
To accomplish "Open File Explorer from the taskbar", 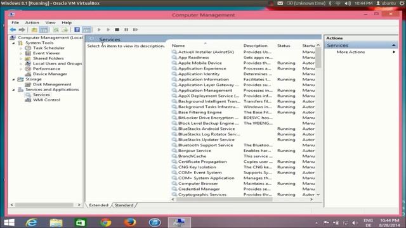I will (x=56, y=222).
